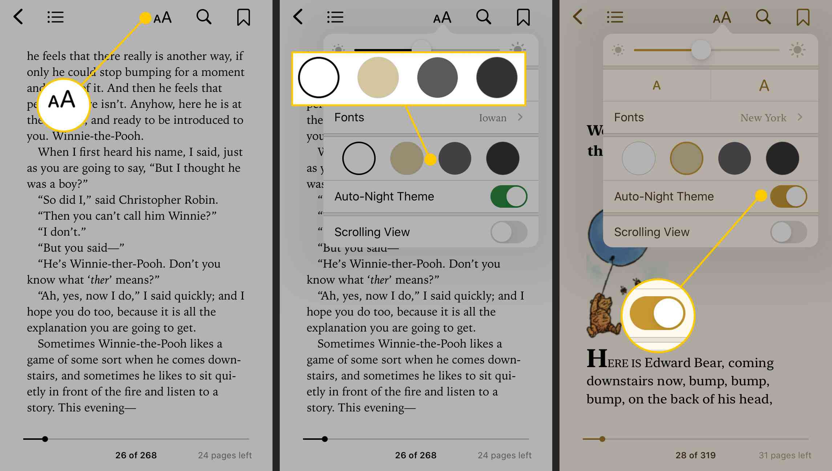Tap the bookmark icon

point(242,17)
